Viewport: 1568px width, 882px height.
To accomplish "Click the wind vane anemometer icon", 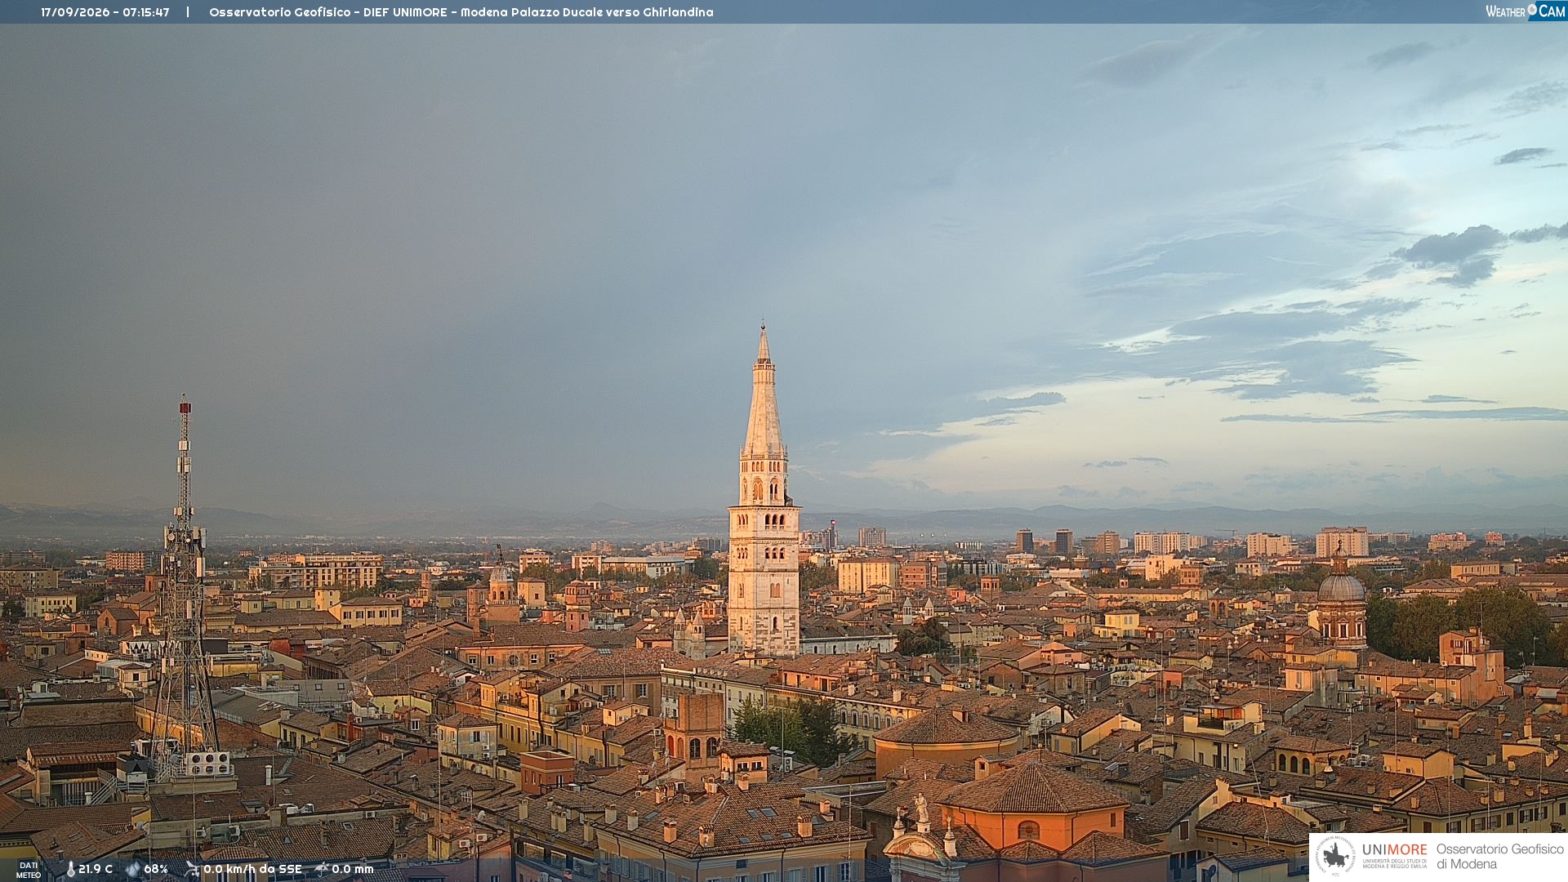I will click(x=192, y=870).
